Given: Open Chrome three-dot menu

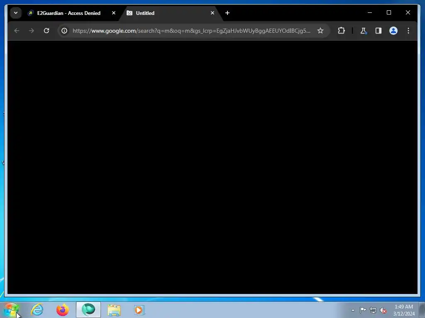Looking at the screenshot, I should tap(408, 31).
